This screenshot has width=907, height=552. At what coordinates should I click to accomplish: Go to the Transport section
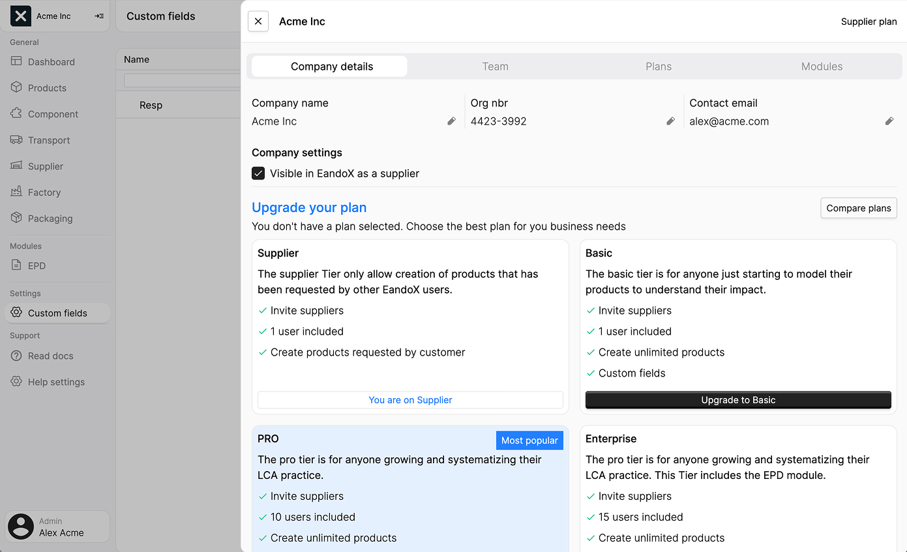click(x=49, y=140)
